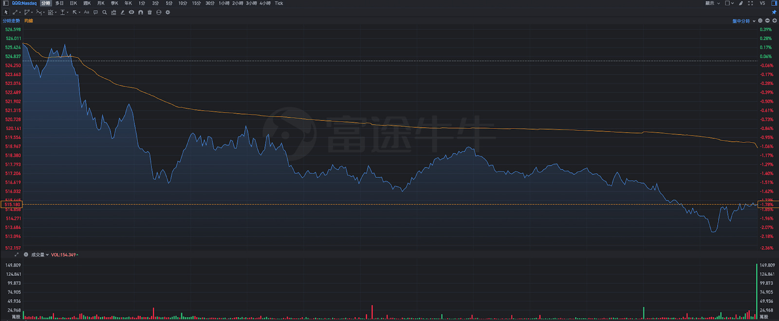This screenshot has width=779, height=321.
Task: Click the 分時走勢 legend label
Action: point(11,21)
